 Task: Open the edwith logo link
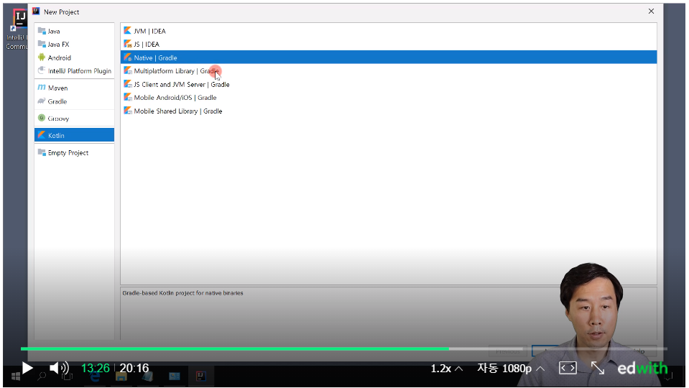click(642, 368)
